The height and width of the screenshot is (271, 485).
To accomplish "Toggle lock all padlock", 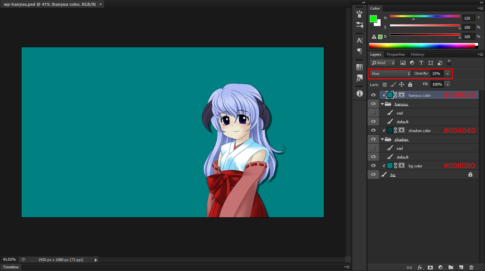I will click(410, 84).
